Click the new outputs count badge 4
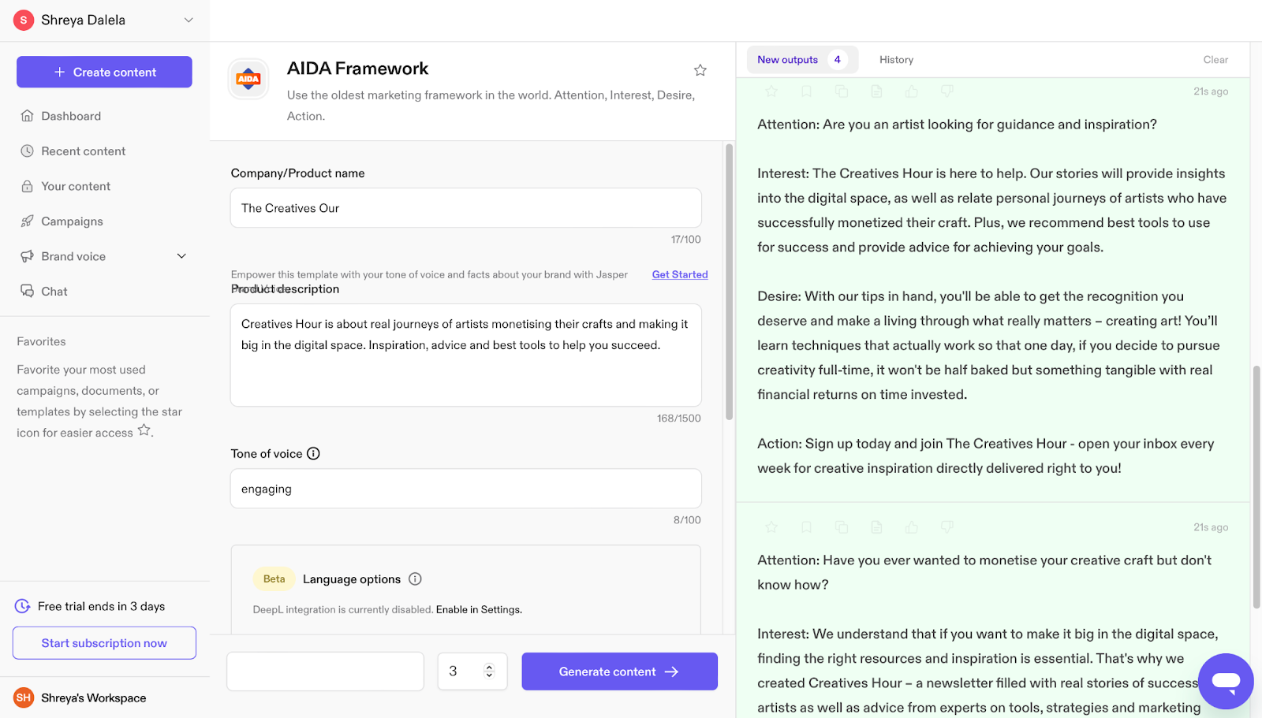1262x718 pixels. [x=838, y=60]
